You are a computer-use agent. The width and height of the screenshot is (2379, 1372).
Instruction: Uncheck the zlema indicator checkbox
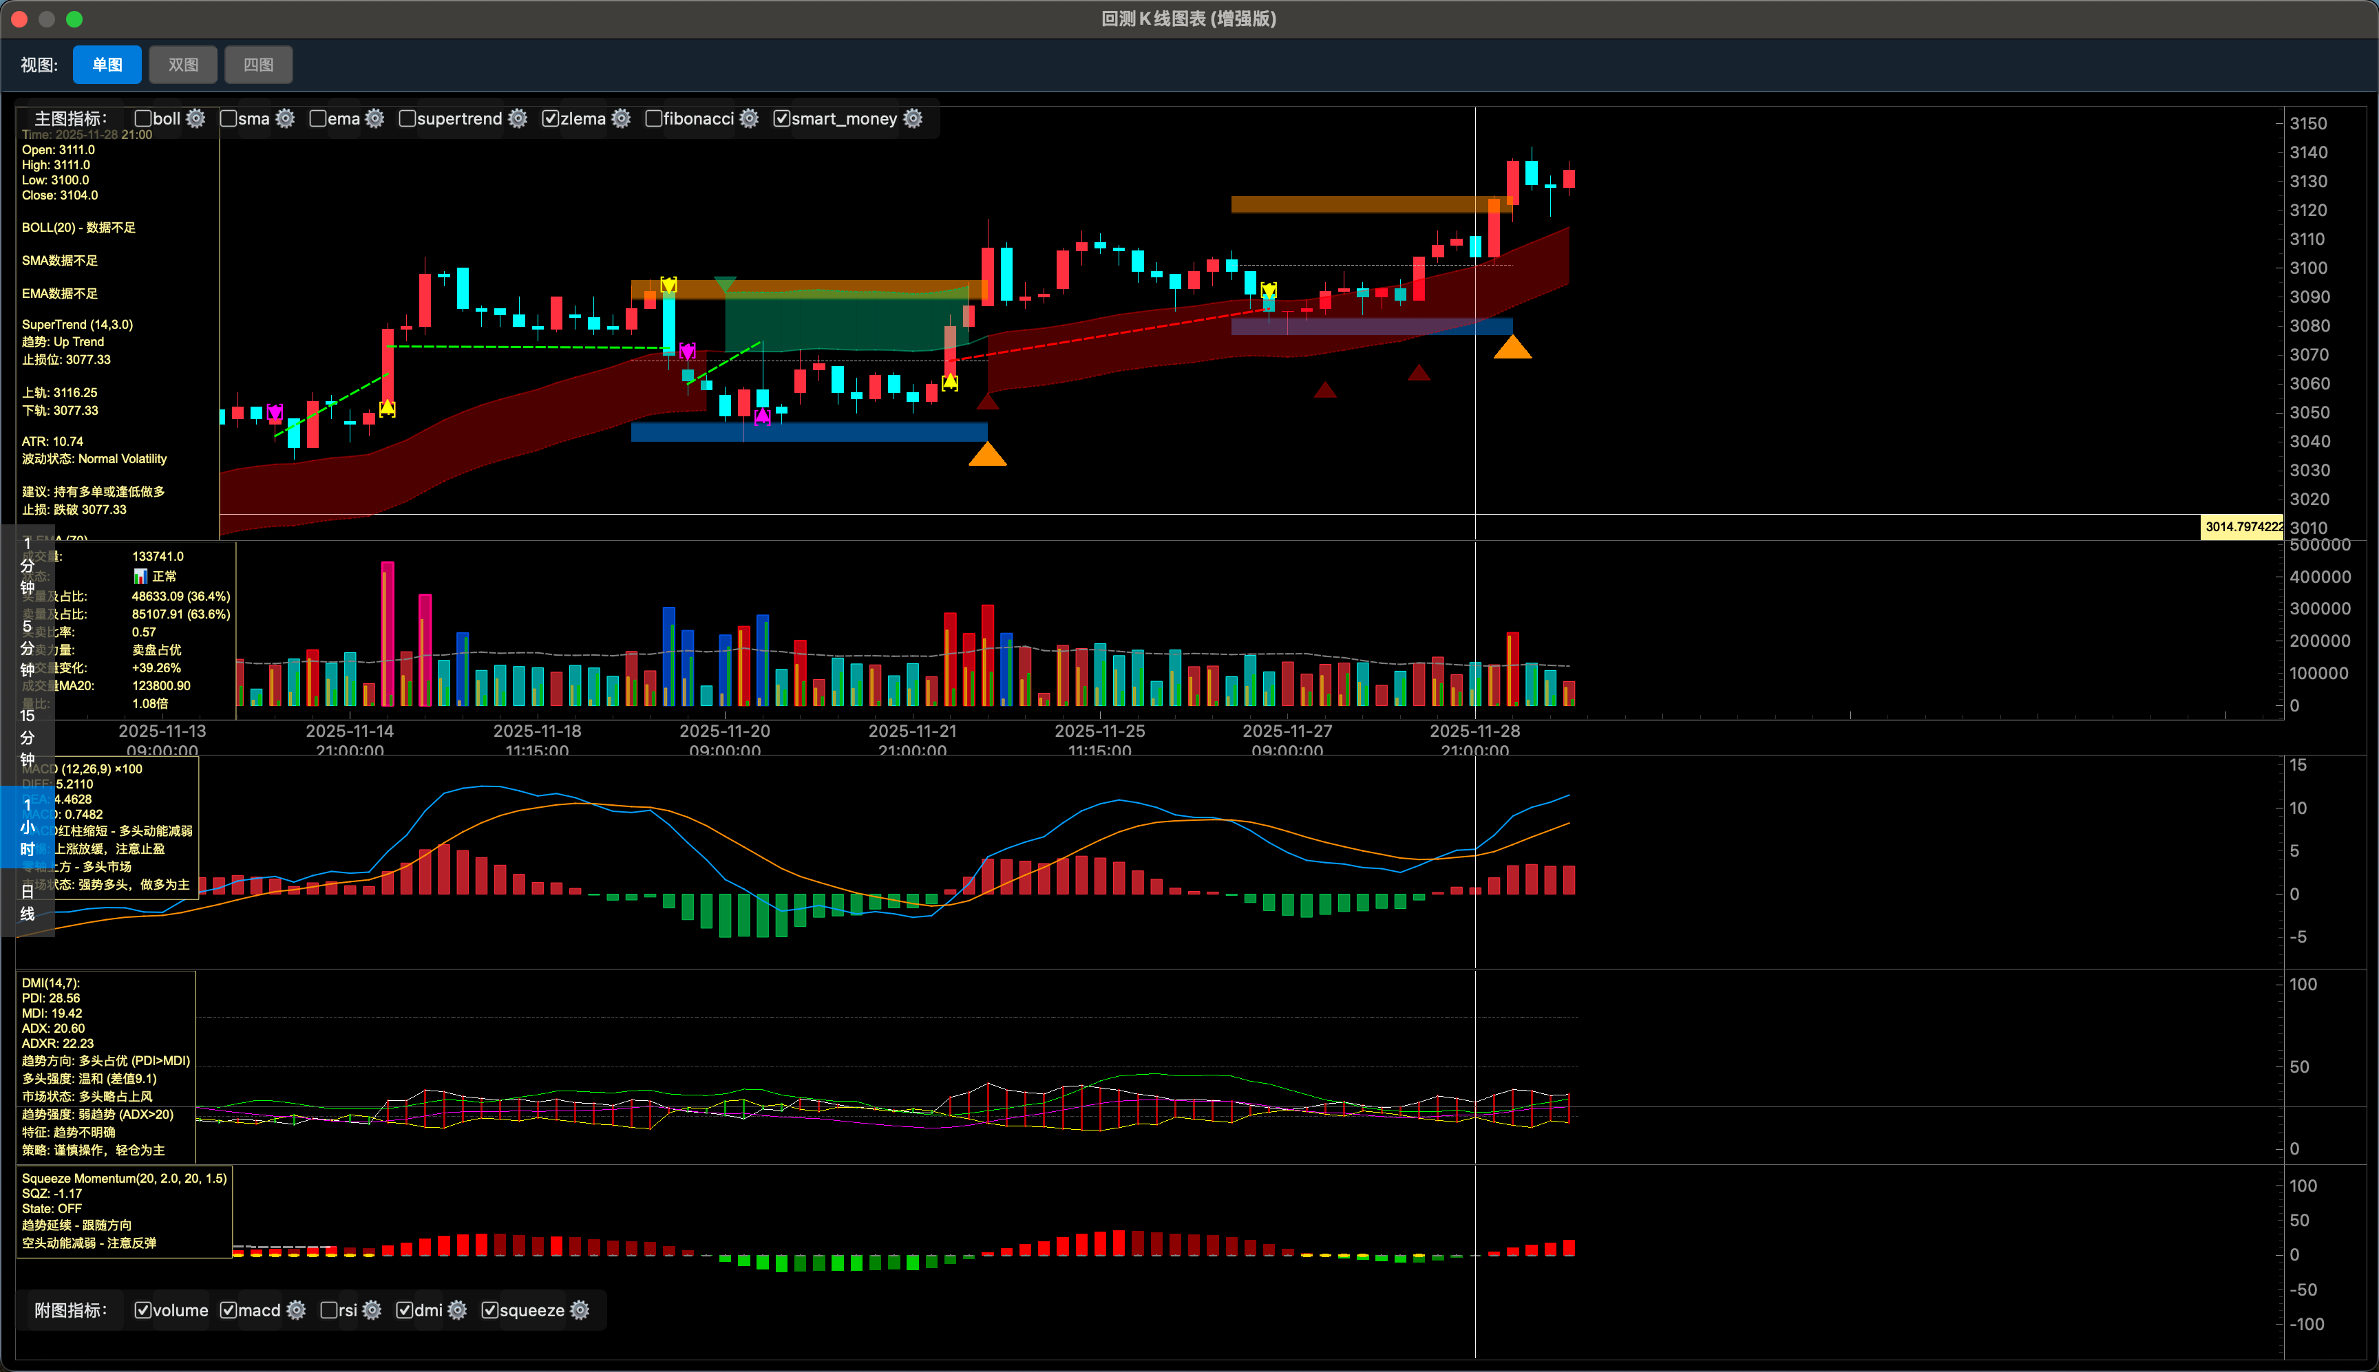pos(551,119)
